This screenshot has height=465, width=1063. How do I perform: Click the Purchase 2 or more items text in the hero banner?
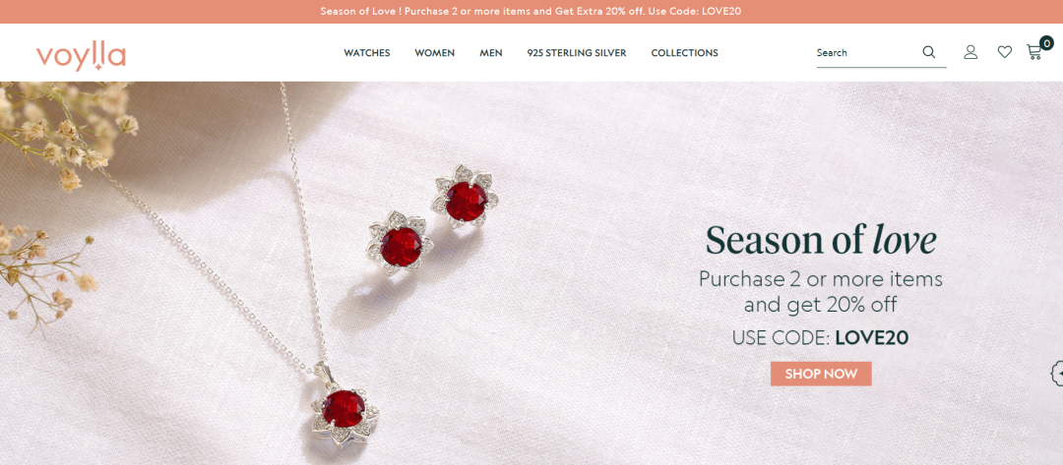[x=820, y=279]
